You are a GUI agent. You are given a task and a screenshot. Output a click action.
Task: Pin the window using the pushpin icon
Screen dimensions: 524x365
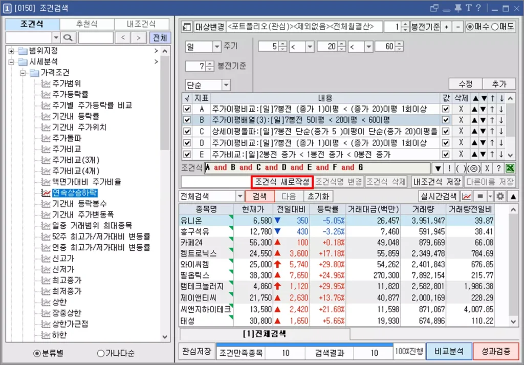click(458, 8)
